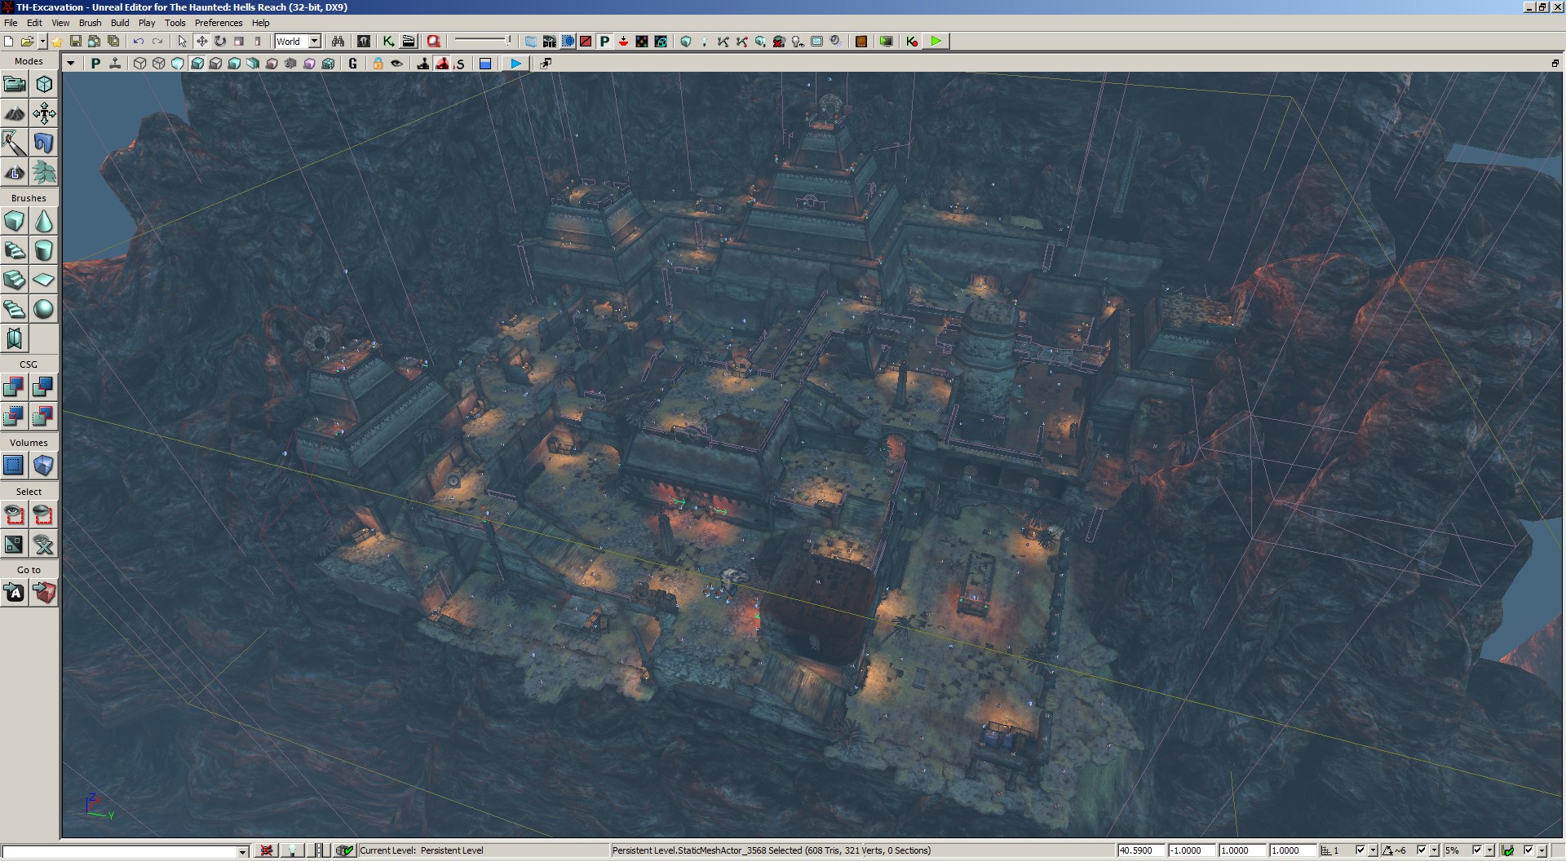Open search with the binoculars icon
This screenshot has height=861, width=1566.
click(338, 42)
